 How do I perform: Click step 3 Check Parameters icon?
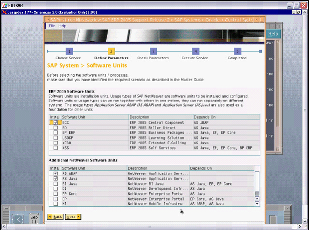coord(153,51)
